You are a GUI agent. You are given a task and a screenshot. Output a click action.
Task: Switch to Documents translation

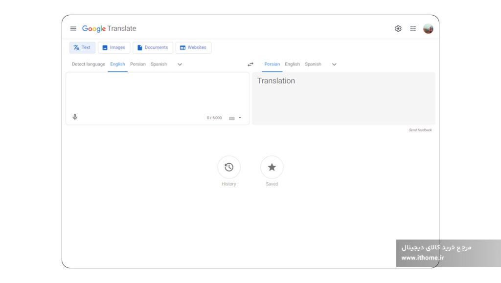[153, 47]
